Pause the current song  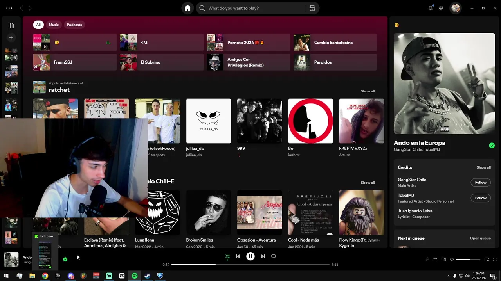point(250,256)
